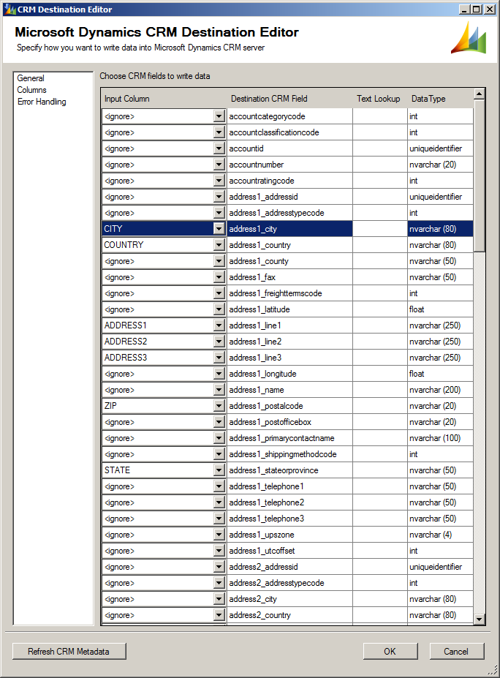Open input dropdown for address2_country
500x678 pixels.
pyautogui.click(x=219, y=615)
